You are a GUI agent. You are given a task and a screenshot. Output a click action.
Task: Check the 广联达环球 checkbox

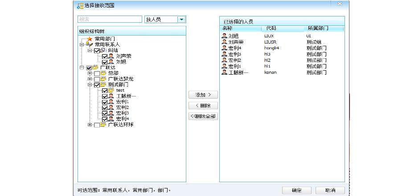[x=97, y=125]
